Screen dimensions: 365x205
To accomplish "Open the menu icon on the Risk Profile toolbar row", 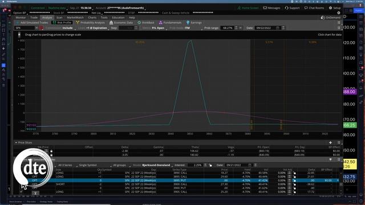I will point(339,23).
